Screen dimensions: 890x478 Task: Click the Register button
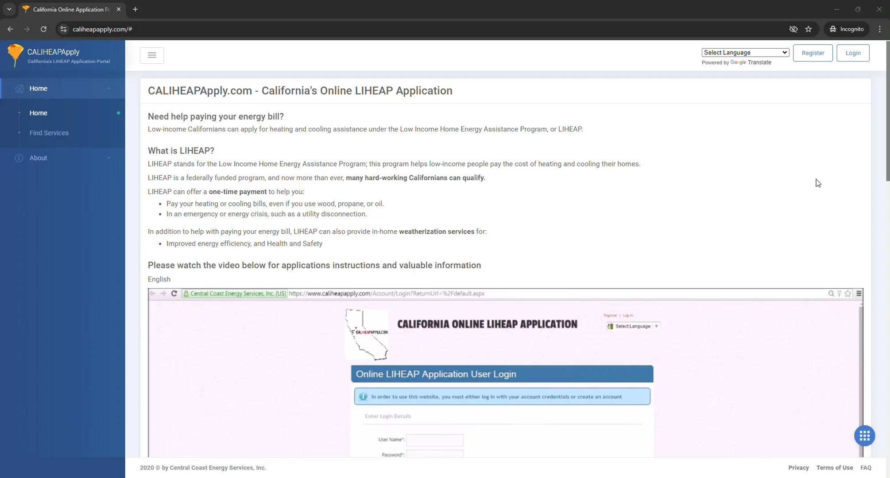[x=813, y=53]
